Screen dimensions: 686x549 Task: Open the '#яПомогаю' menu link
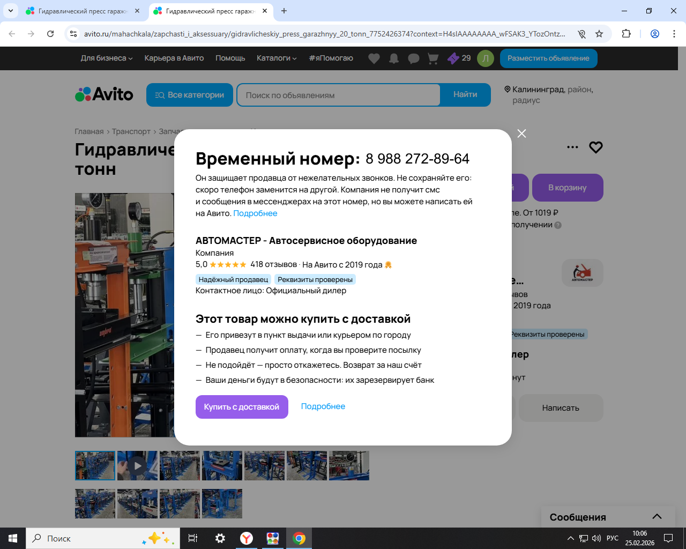[x=331, y=58]
